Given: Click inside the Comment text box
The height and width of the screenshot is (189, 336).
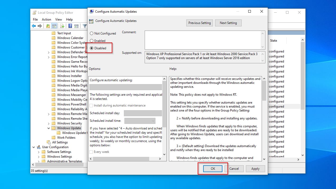Looking at the screenshot, I should coord(203,40).
